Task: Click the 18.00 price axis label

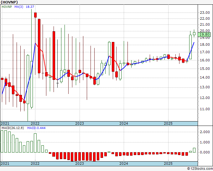Action: pyautogui.click(x=205, y=44)
